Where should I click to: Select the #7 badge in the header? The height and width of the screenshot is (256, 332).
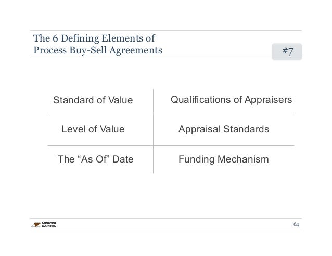(x=287, y=51)
